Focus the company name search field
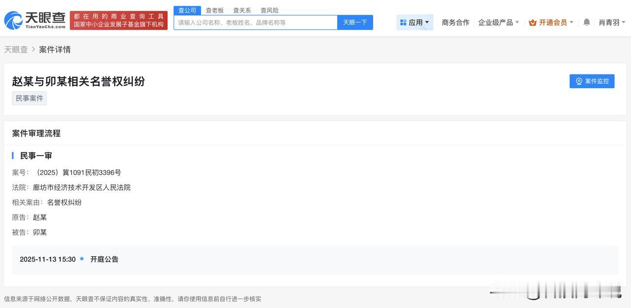 tap(255, 23)
